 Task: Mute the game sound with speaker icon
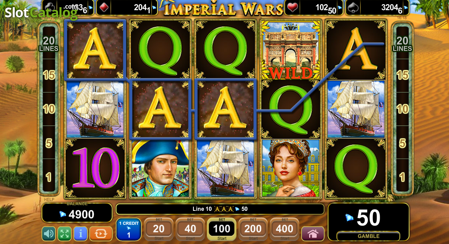pos(49,234)
